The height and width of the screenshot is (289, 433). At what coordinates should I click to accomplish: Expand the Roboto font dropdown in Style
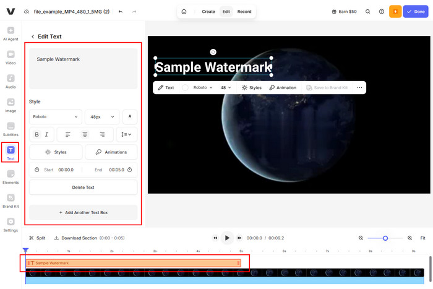coord(55,116)
